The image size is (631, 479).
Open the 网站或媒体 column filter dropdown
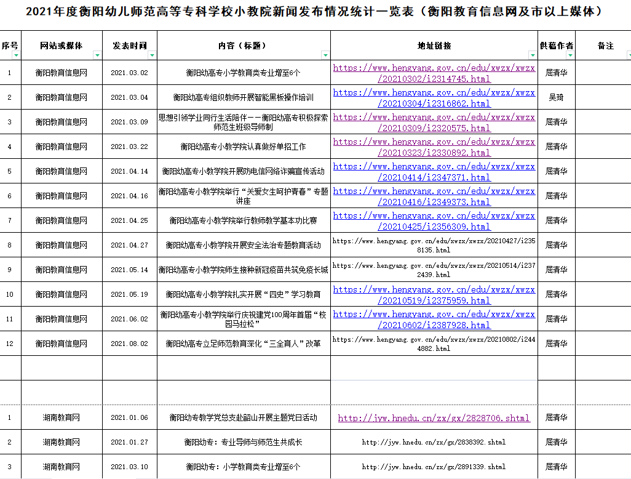pos(97,55)
